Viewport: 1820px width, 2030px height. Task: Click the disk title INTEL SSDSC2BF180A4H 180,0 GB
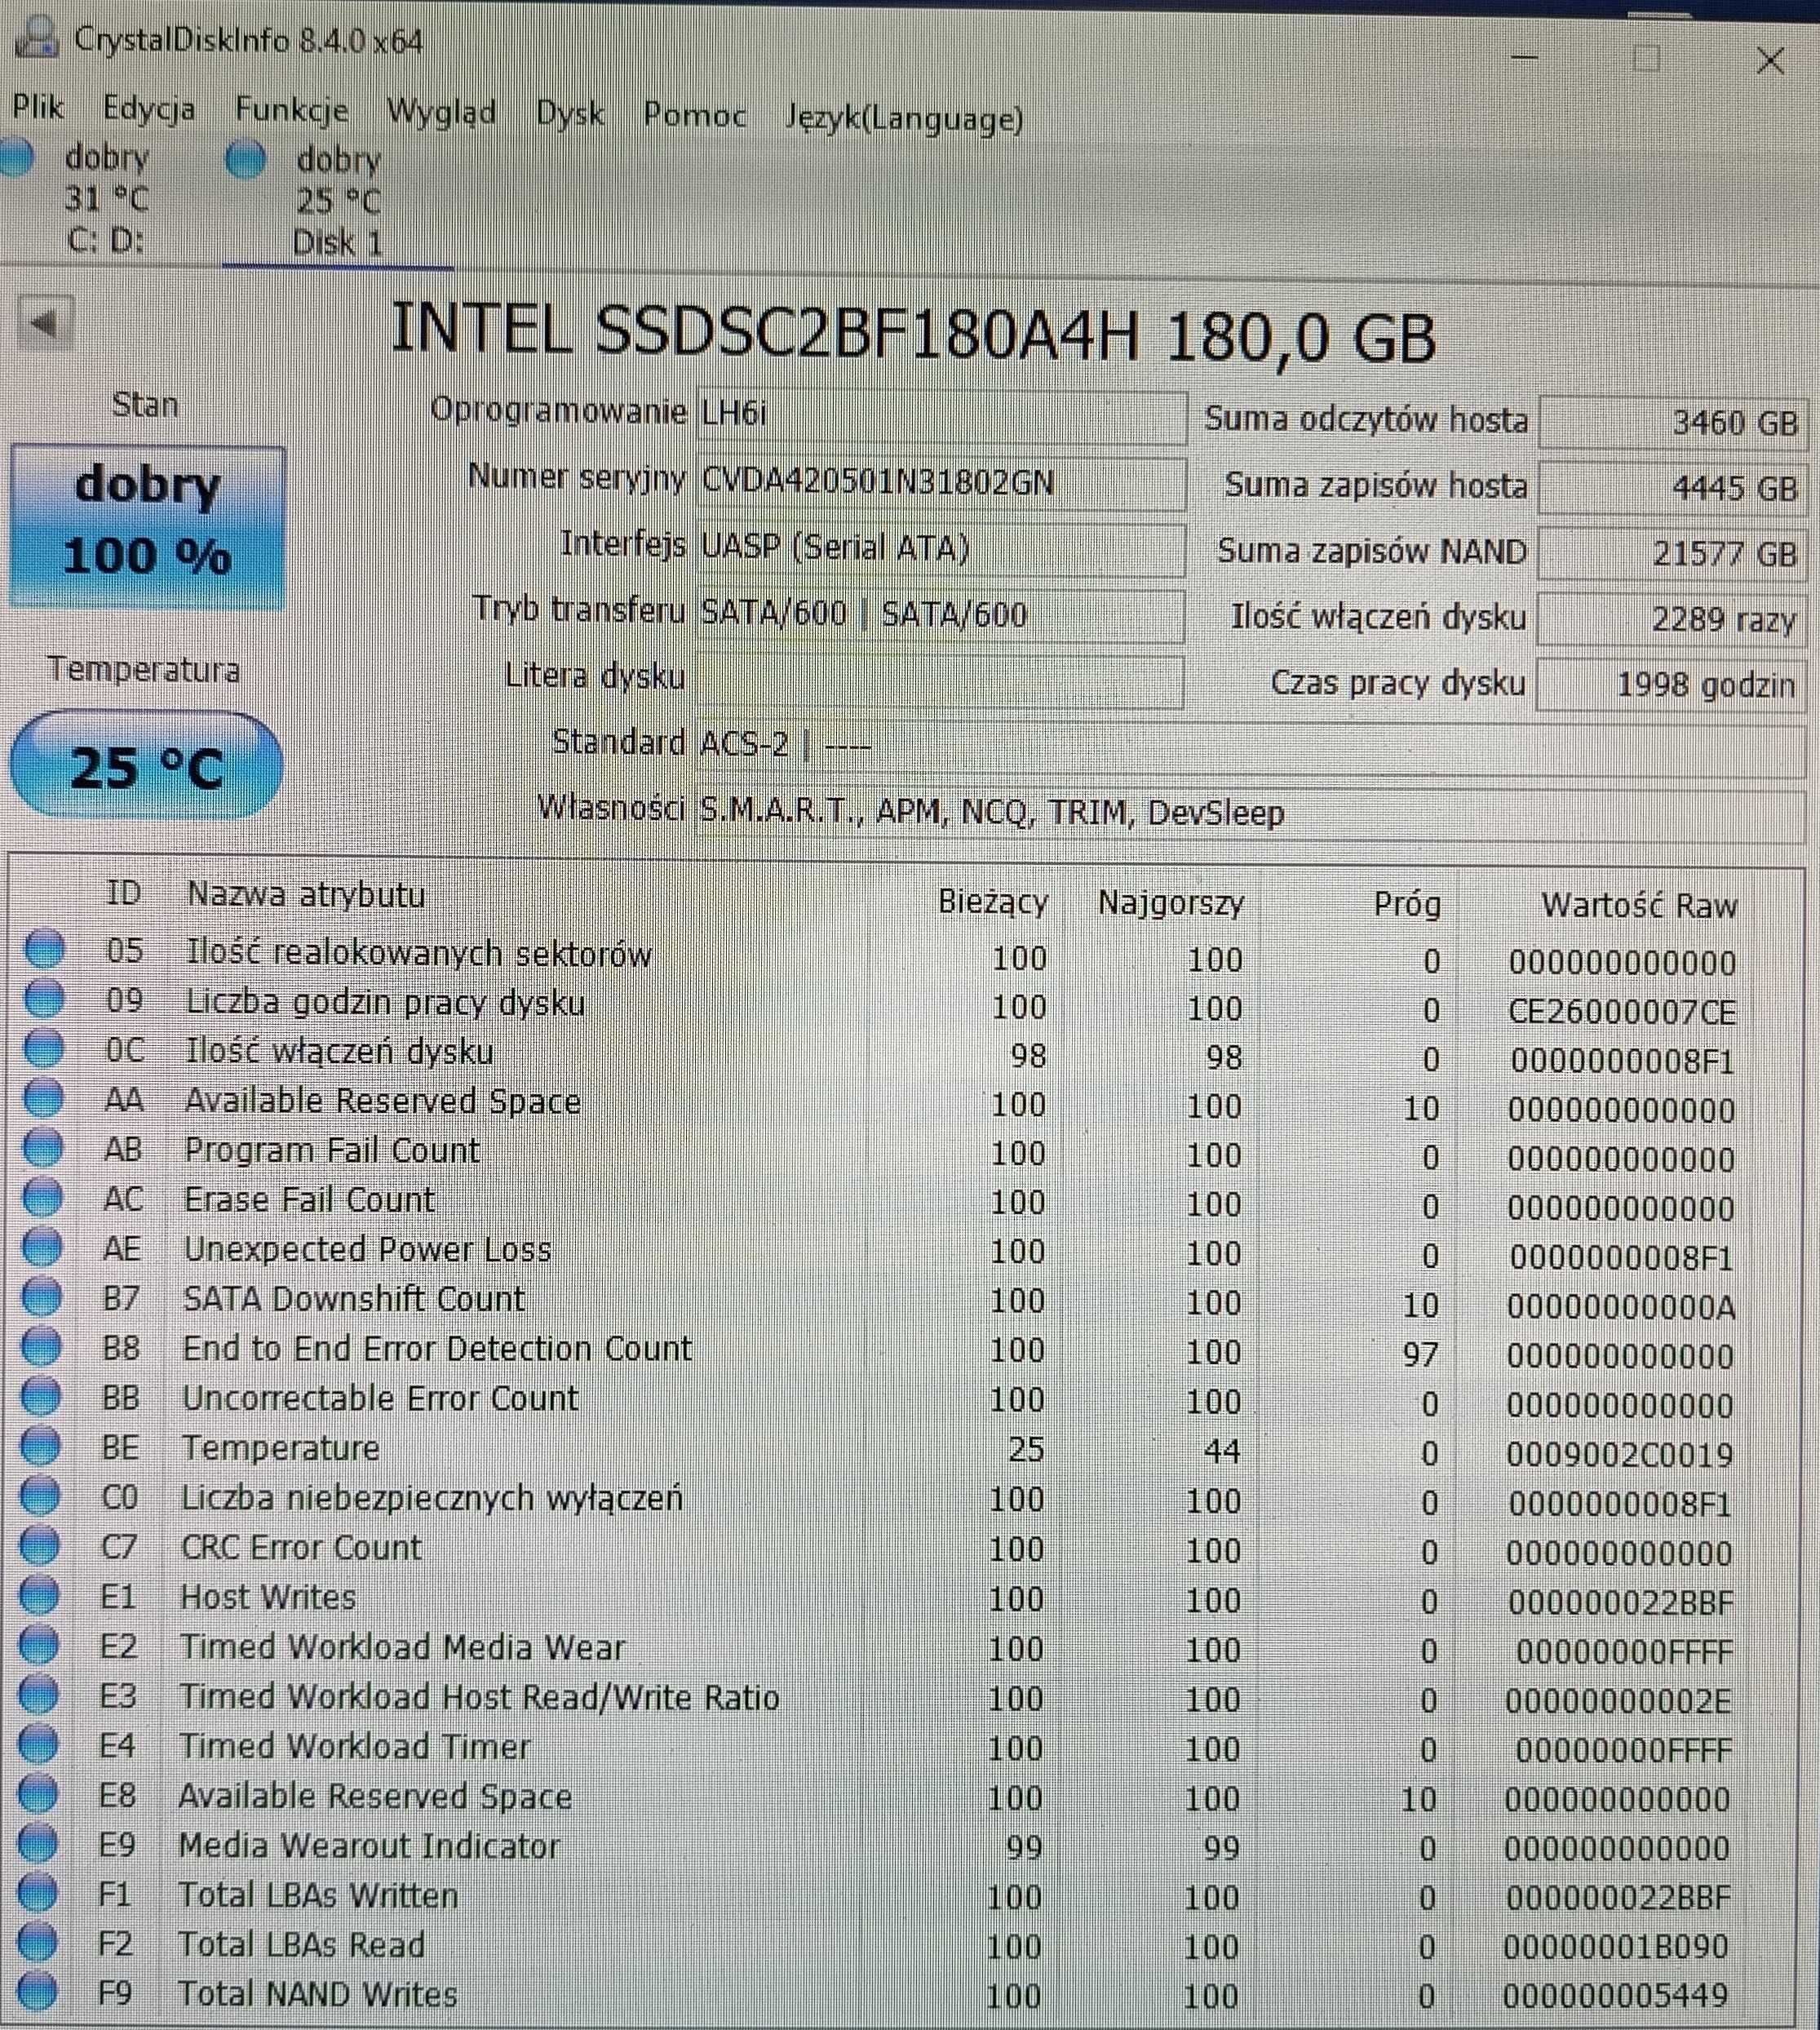913,332
